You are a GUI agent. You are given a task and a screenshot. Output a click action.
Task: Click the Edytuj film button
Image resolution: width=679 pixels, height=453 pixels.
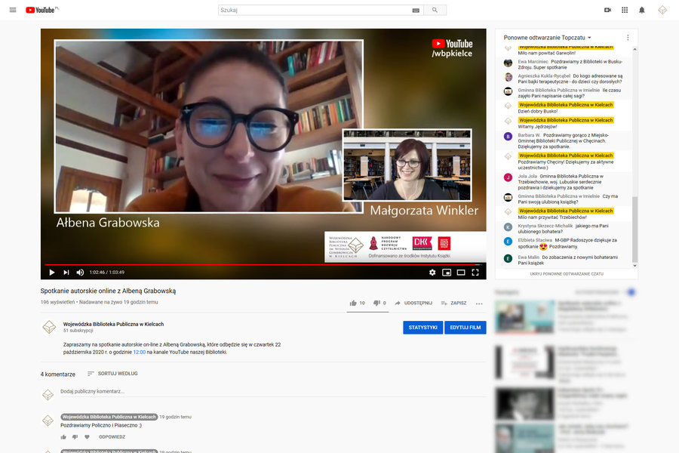465,327
